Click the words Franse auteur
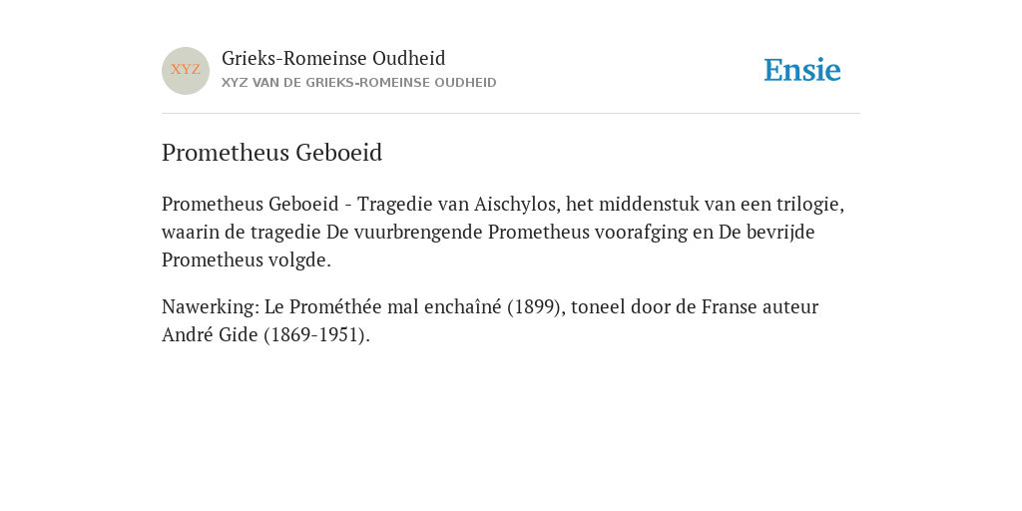The width and height of the screenshot is (1022, 511). point(760,307)
